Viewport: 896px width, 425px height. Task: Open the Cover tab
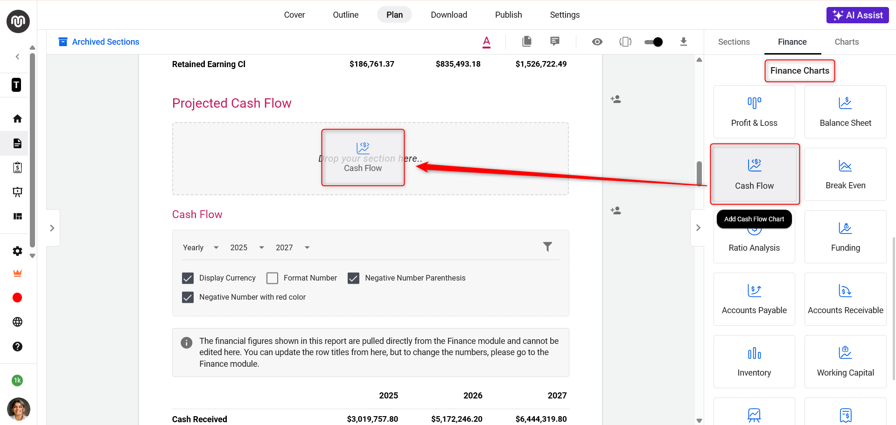pyautogui.click(x=294, y=15)
